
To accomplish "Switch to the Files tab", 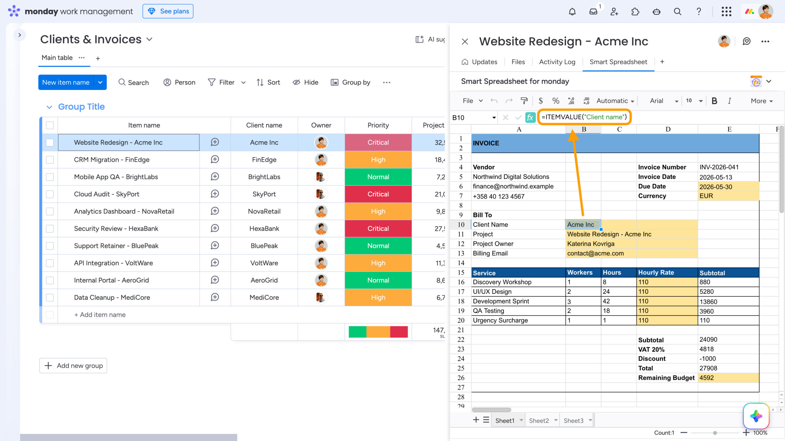I will click(518, 62).
